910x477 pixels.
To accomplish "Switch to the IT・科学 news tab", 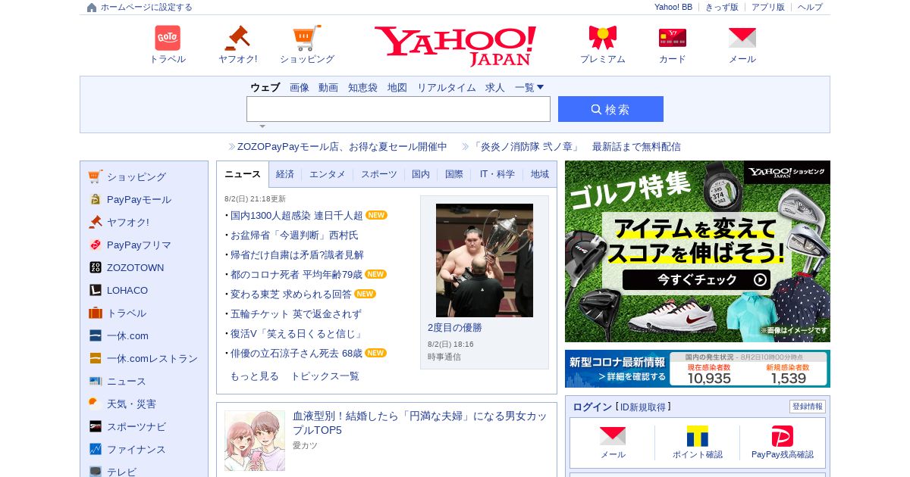I will pos(497,174).
